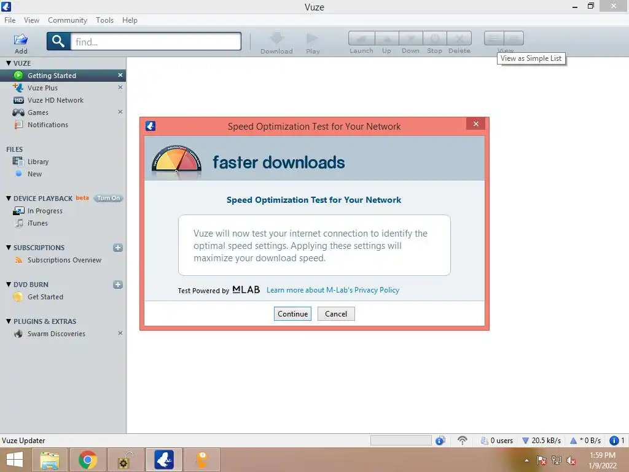Click the wifi network status icon
Screen dimensions: 629x472
pos(463,440)
